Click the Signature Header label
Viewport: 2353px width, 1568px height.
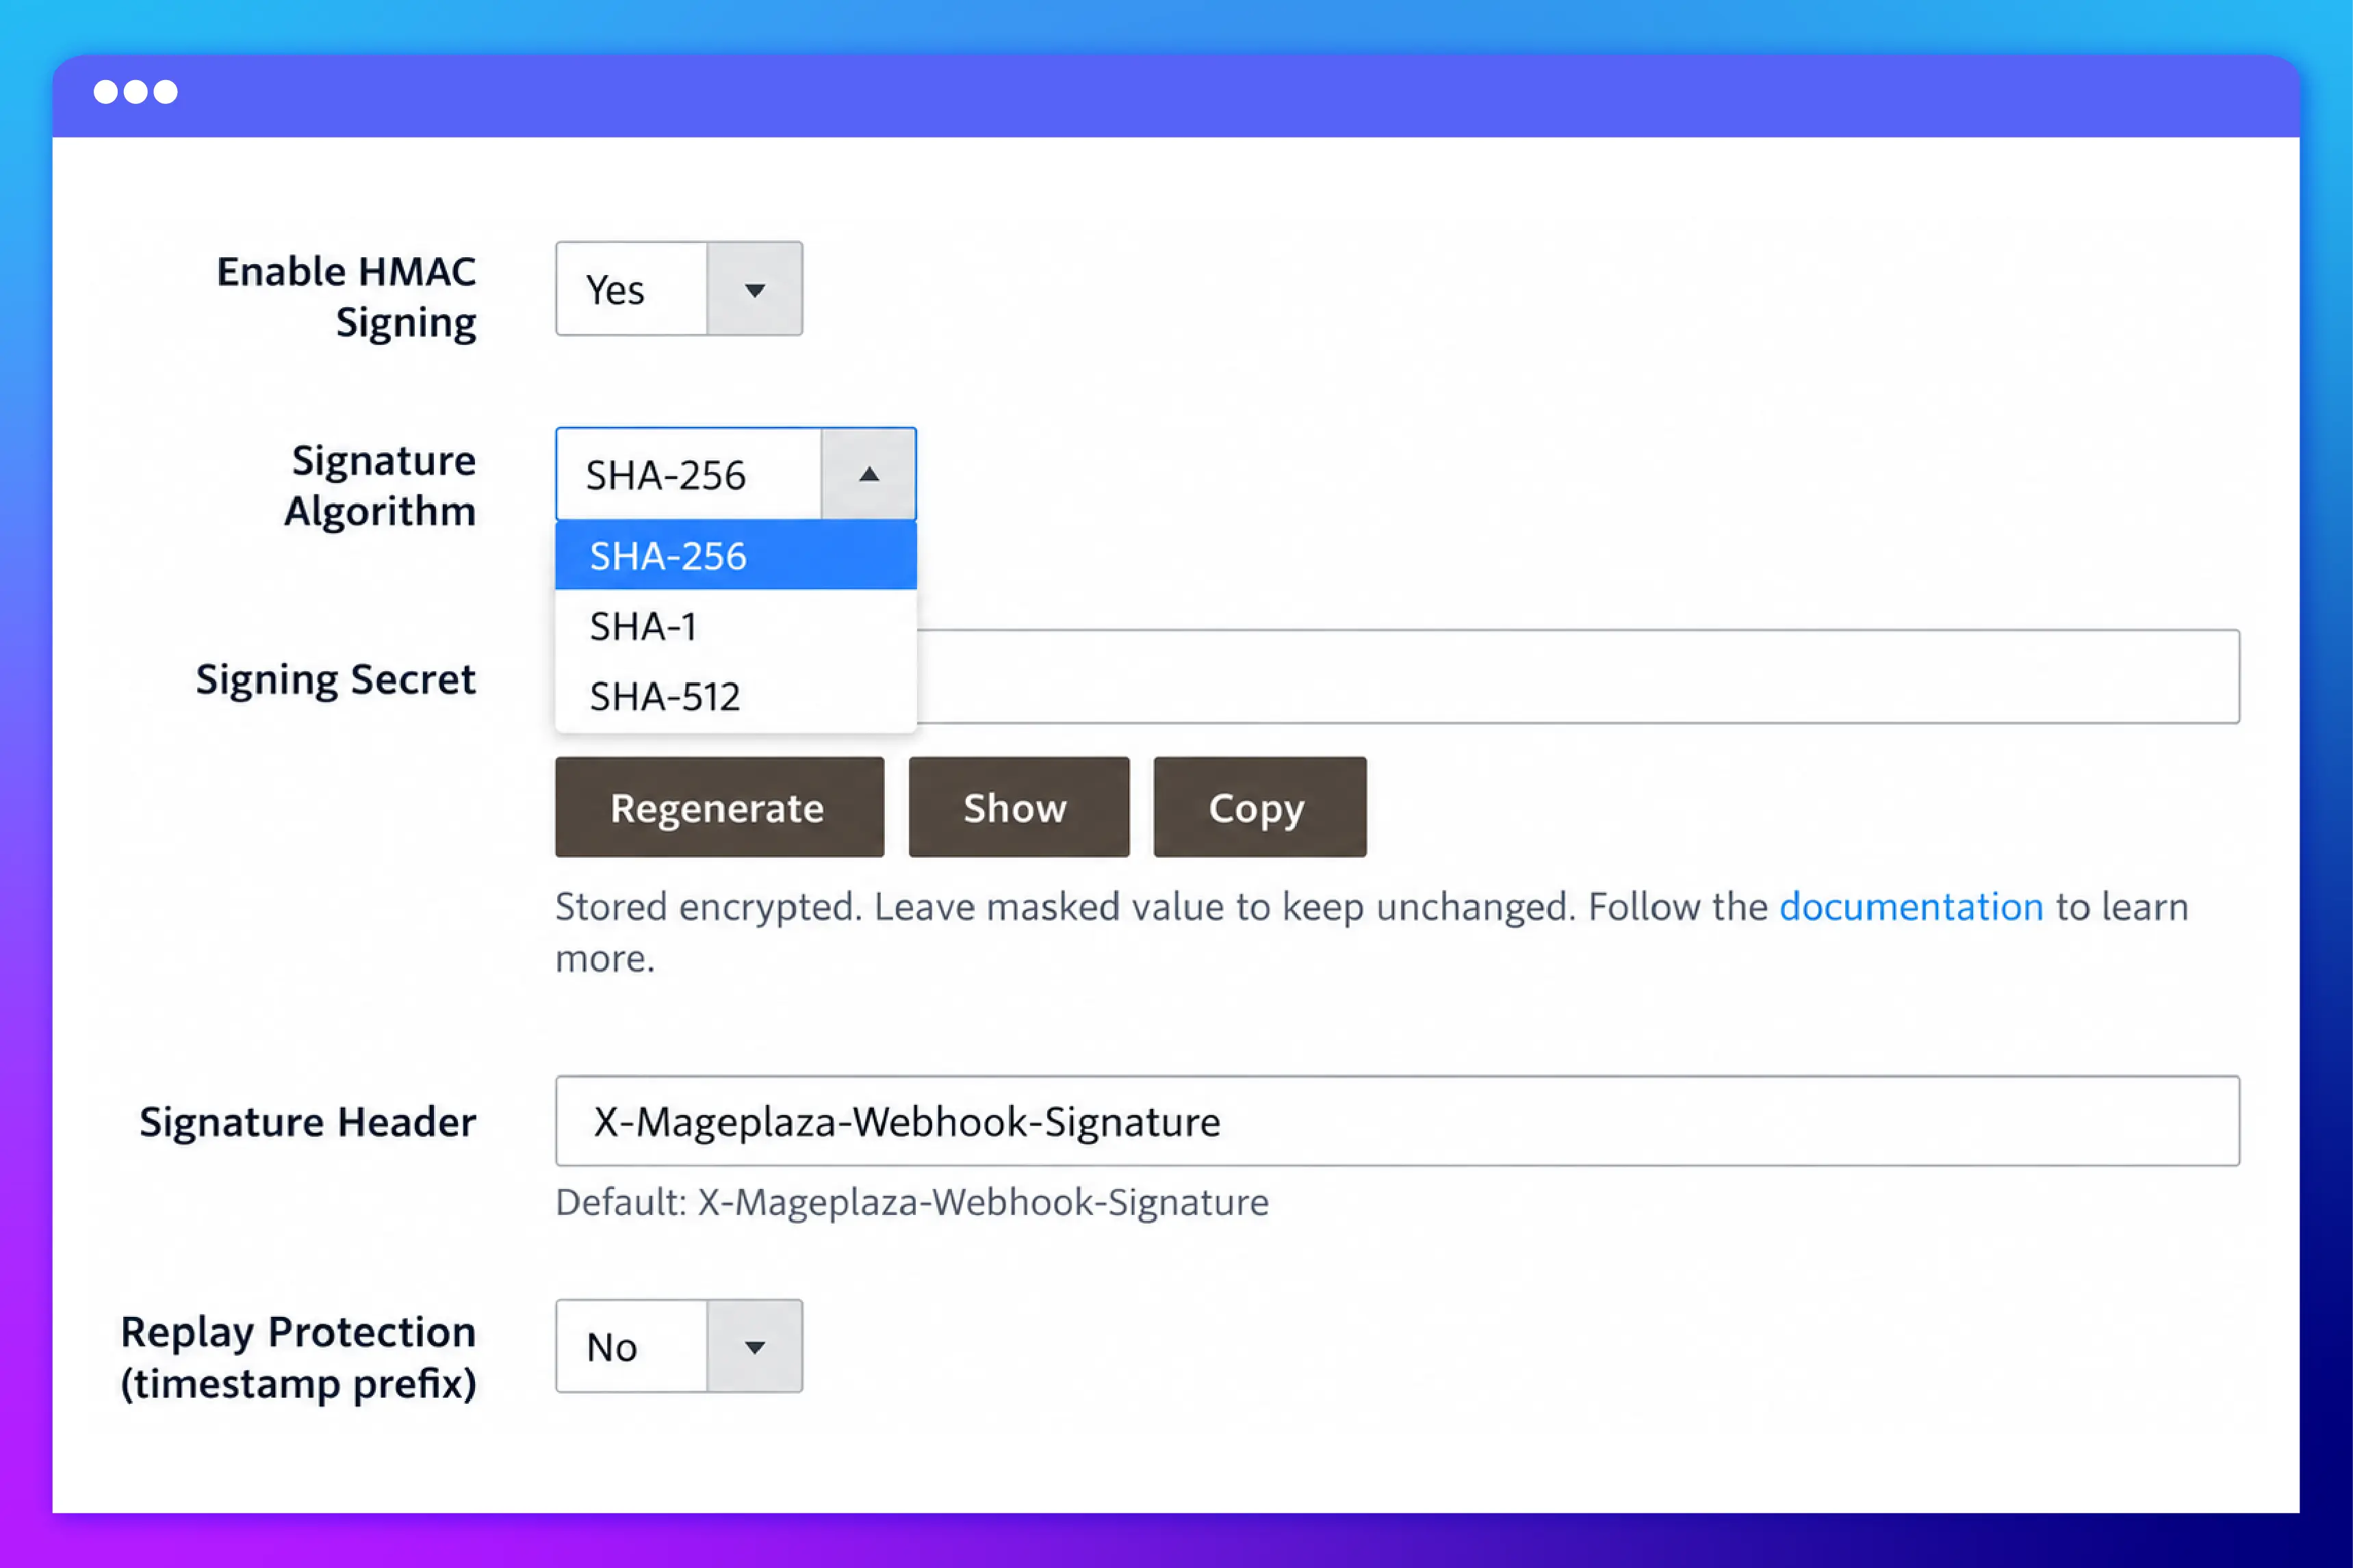coord(307,1122)
